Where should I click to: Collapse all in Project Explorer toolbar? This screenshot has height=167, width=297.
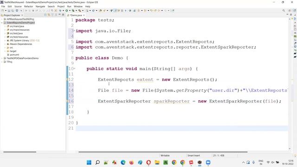[45, 15]
